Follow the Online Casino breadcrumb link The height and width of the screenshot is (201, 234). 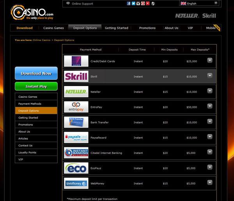tap(41, 40)
